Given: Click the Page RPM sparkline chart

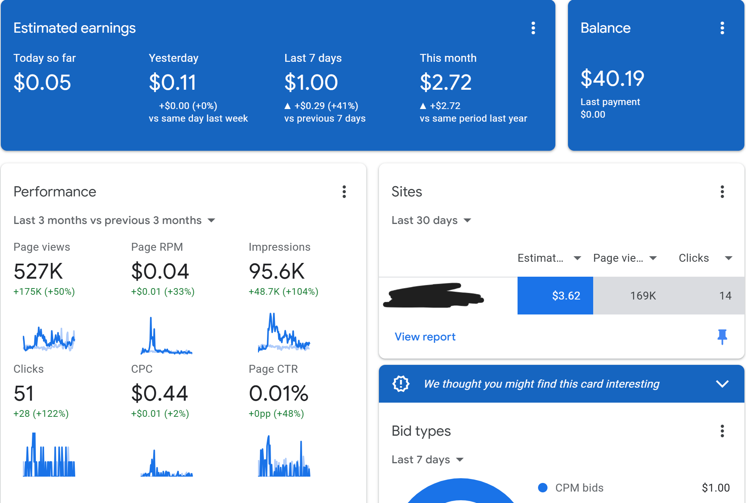Looking at the screenshot, I should click(167, 335).
